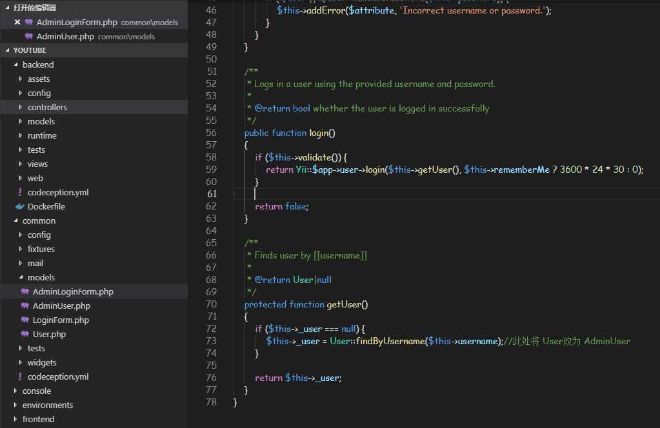This screenshot has width=660, height=428.
Task: Expand the mail folder
Action: point(20,263)
